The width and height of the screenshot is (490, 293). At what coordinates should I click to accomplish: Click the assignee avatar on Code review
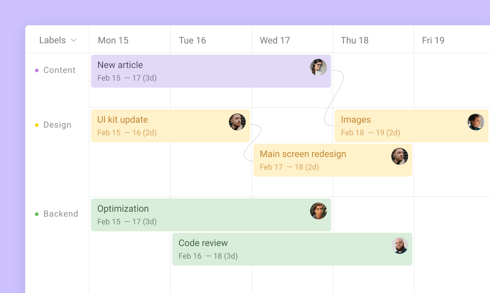pyautogui.click(x=400, y=246)
